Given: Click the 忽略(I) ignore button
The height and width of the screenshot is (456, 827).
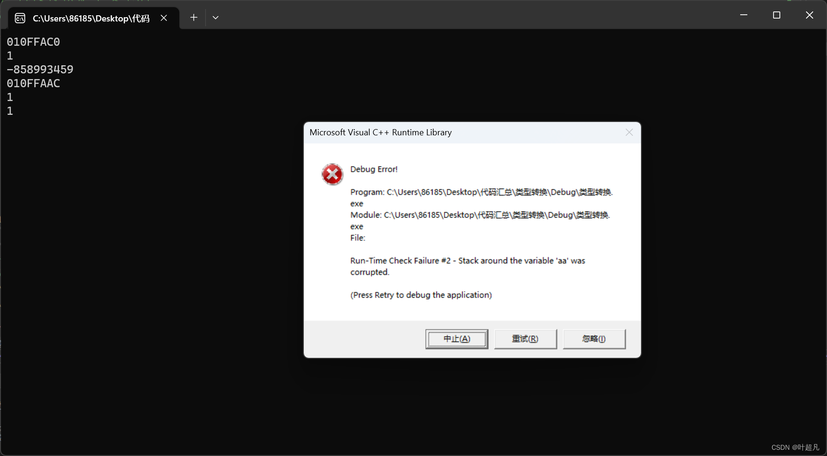Looking at the screenshot, I should pyautogui.click(x=594, y=339).
